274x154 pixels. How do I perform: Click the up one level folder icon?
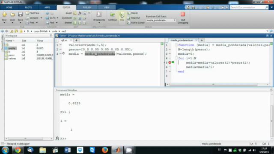point(12,31)
